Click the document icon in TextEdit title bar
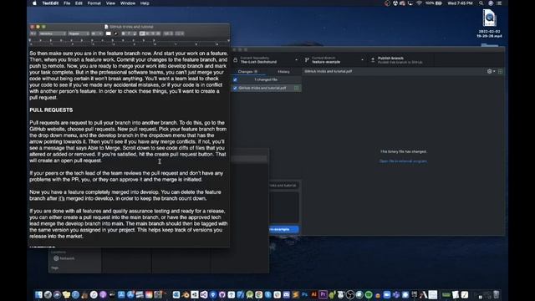The height and width of the screenshot is (301, 535). click(106, 27)
